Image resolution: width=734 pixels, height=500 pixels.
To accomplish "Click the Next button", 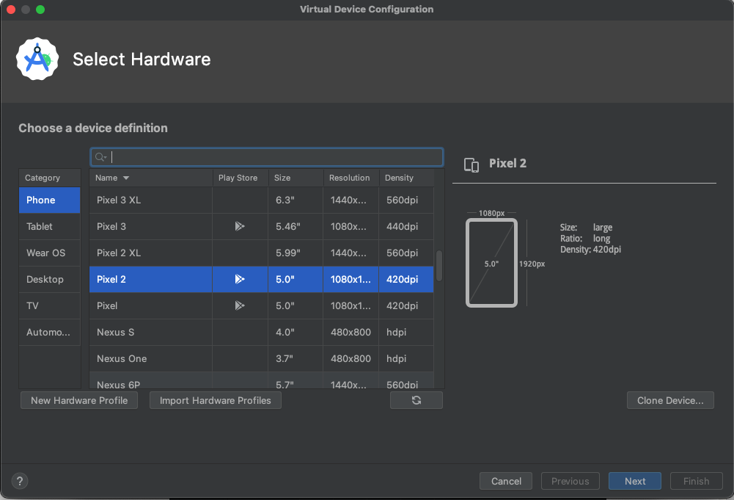I will coord(635,481).
